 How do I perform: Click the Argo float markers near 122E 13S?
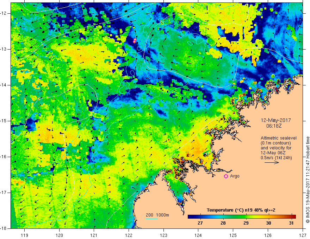(x=135, y=40)
